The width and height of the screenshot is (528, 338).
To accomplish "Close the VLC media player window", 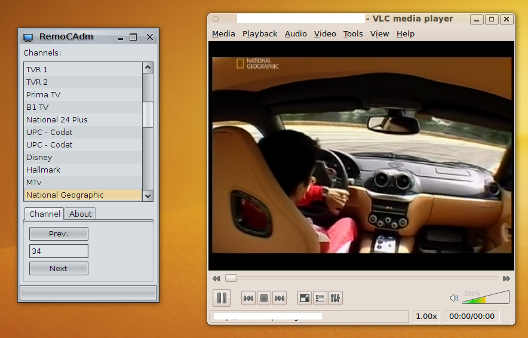I will tap(506, 19).
